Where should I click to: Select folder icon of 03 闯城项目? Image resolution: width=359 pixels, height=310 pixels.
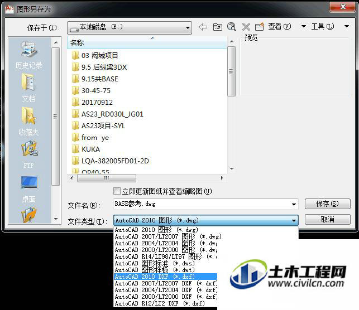(x=75, y=55)
